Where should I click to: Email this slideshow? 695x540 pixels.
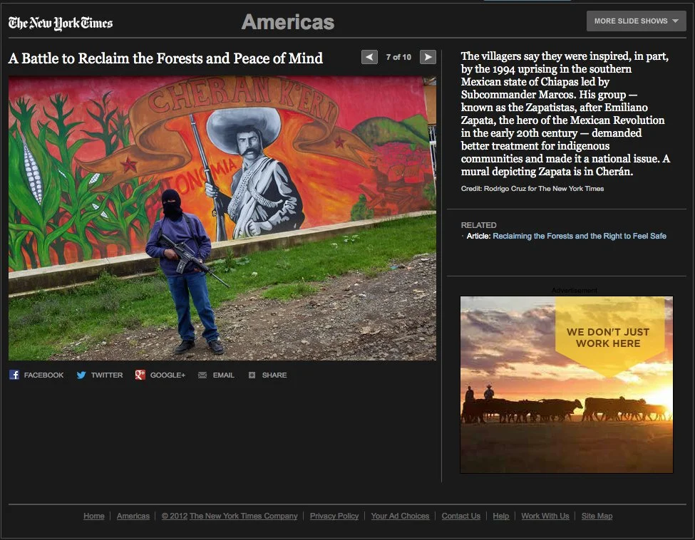tap(216, 375)
